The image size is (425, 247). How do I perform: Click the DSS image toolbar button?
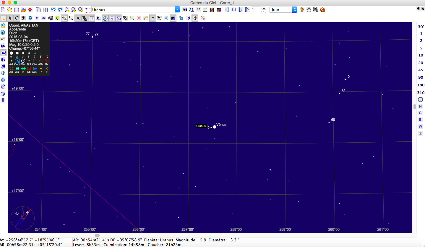(44, 18)
